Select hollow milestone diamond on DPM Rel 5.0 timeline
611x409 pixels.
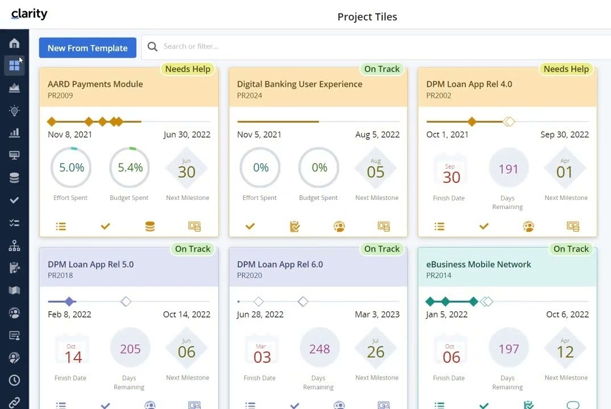pyautogui.click(x=126, y=302)
